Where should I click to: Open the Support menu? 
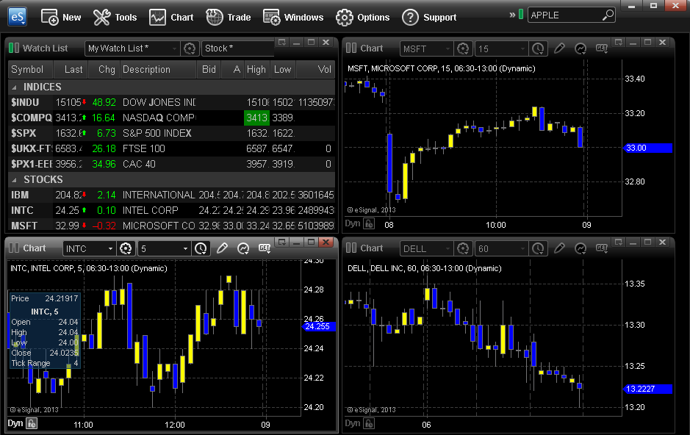pos(428,18)
